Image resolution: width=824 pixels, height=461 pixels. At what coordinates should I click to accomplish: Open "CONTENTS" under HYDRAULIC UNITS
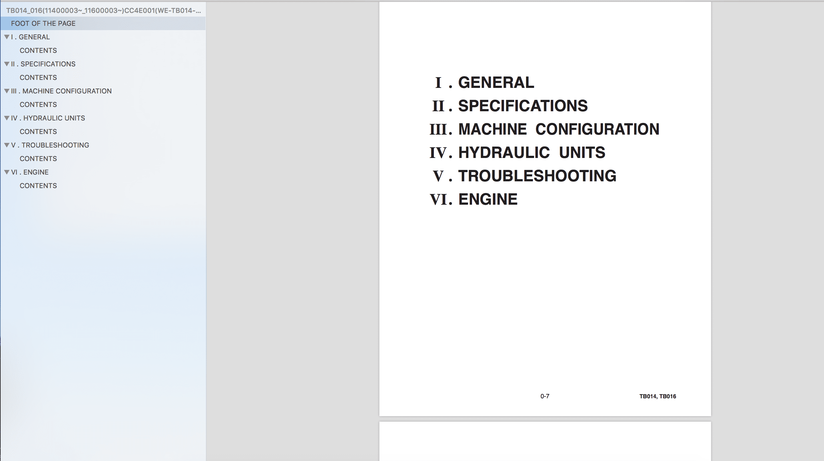click(38, 131)
